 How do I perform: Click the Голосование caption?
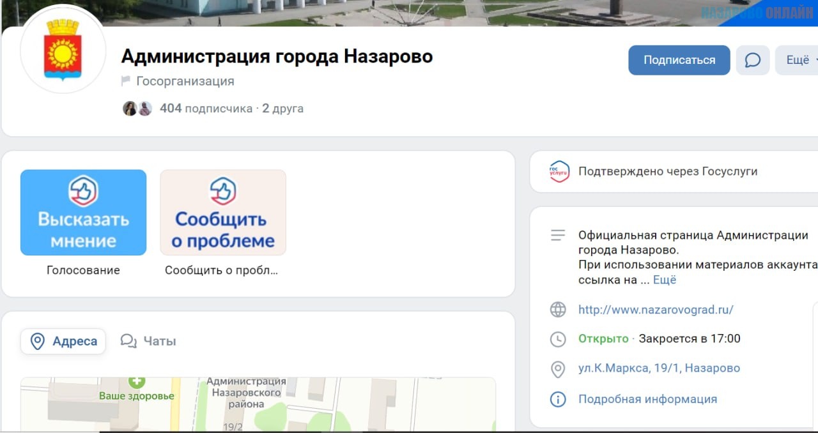pyautogui.click(x=83, y=270)
